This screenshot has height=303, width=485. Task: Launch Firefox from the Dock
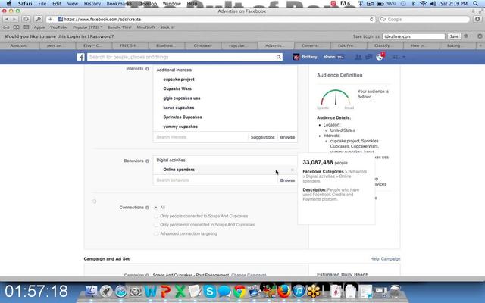coord(284,291)
